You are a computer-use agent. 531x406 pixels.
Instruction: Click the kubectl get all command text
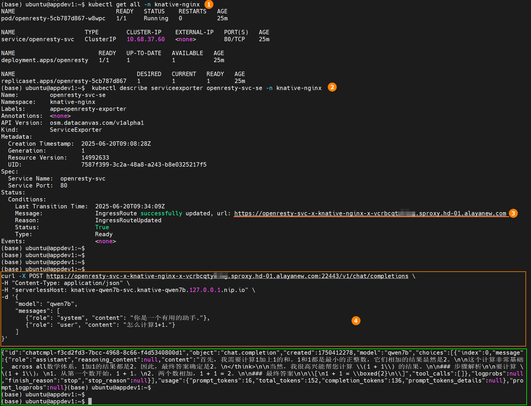(144, 4)
